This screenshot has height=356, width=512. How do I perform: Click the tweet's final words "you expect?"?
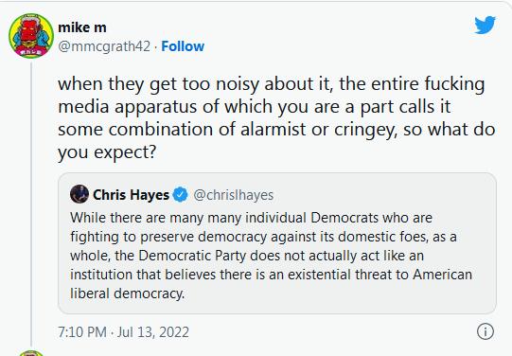tap(107, 152)
